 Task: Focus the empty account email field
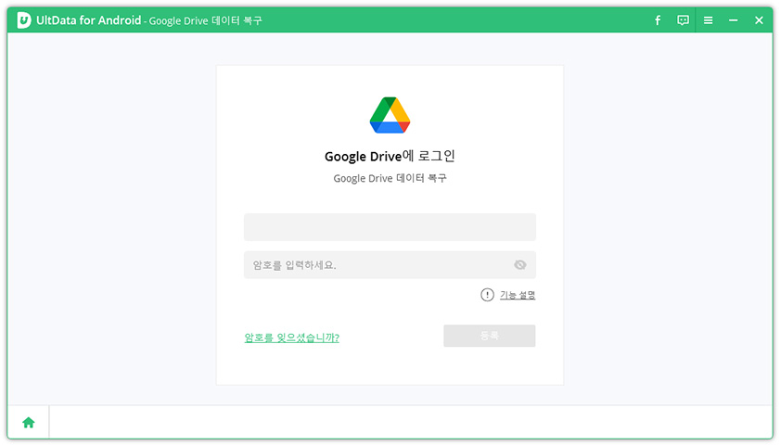[390, 227]
